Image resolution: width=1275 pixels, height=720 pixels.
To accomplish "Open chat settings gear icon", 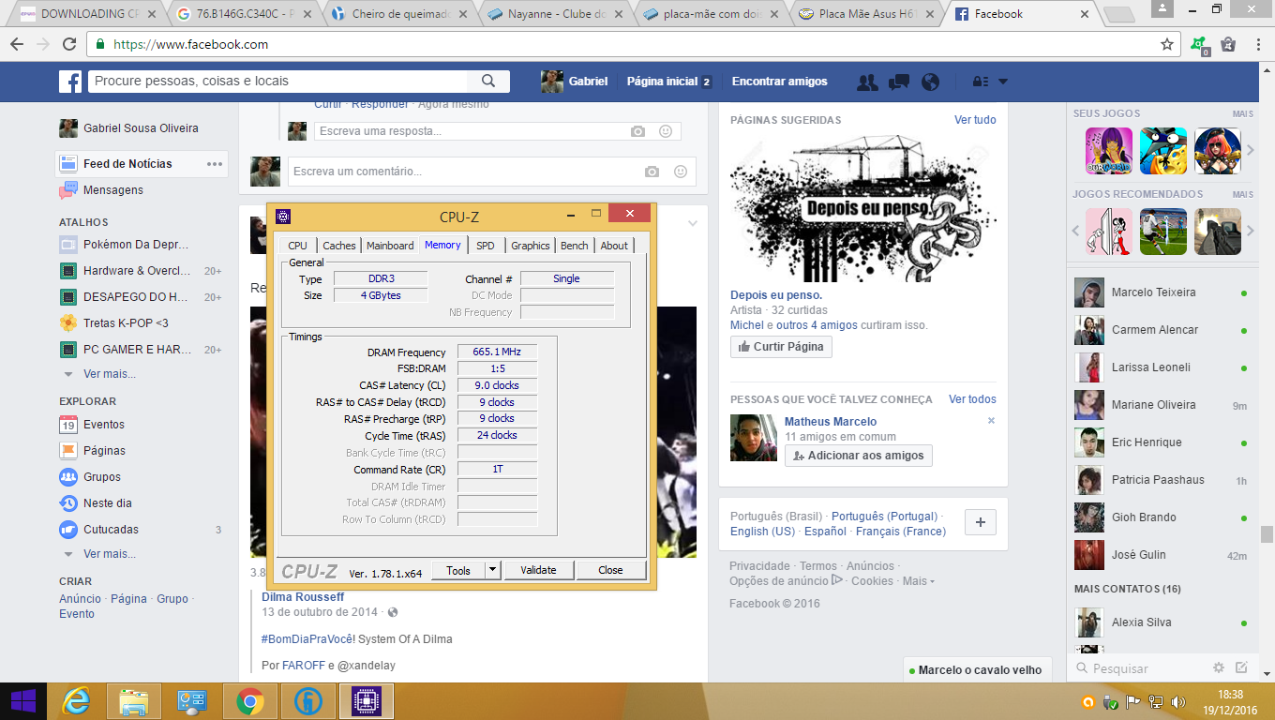I will click(1219, 668).
